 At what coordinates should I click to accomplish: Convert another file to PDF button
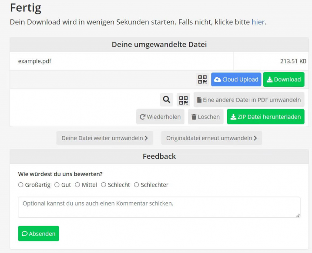click(249, 100)
